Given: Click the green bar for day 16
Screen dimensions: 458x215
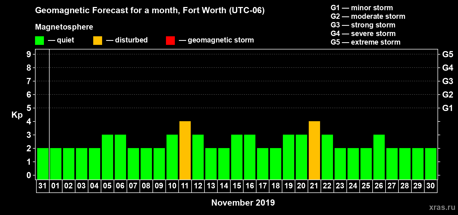Looking at the screenshot, I should click(x=250, y=157).
